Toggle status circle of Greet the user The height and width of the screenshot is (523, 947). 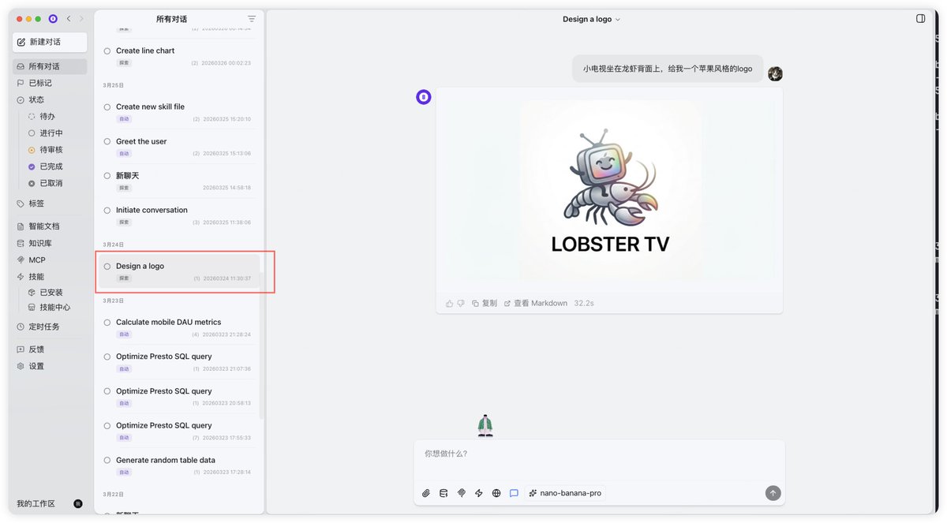107,142
